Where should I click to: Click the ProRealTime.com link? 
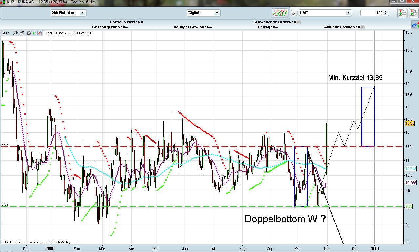coord(17,242)
